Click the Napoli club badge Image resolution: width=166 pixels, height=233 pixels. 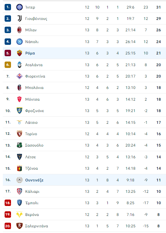pos(20,42)
